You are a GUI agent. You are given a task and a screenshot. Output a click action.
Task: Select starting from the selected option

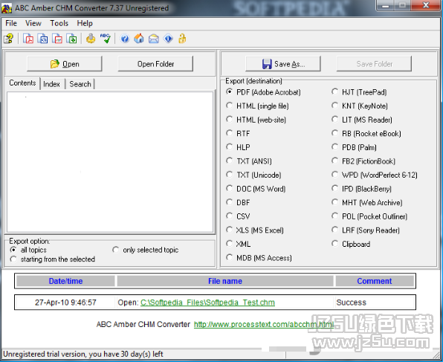click(x=53, y=259)
